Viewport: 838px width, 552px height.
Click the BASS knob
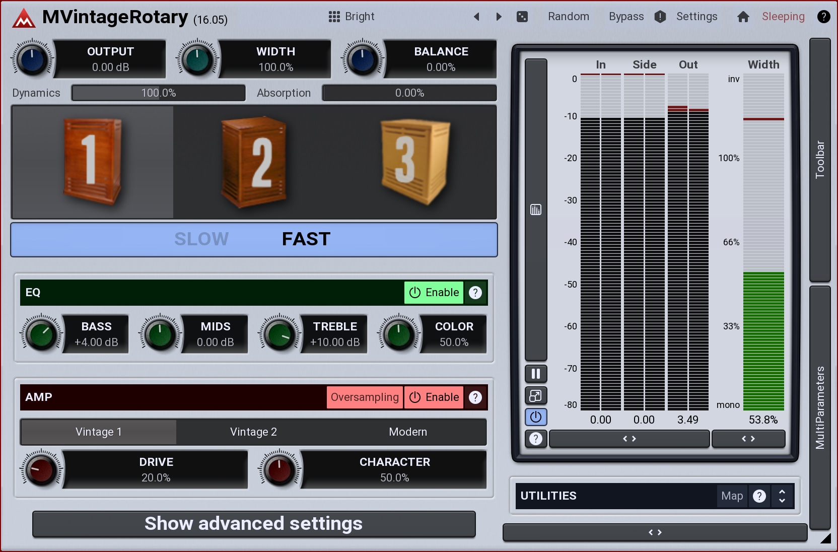pyautogui.click(x=41, y=334)
